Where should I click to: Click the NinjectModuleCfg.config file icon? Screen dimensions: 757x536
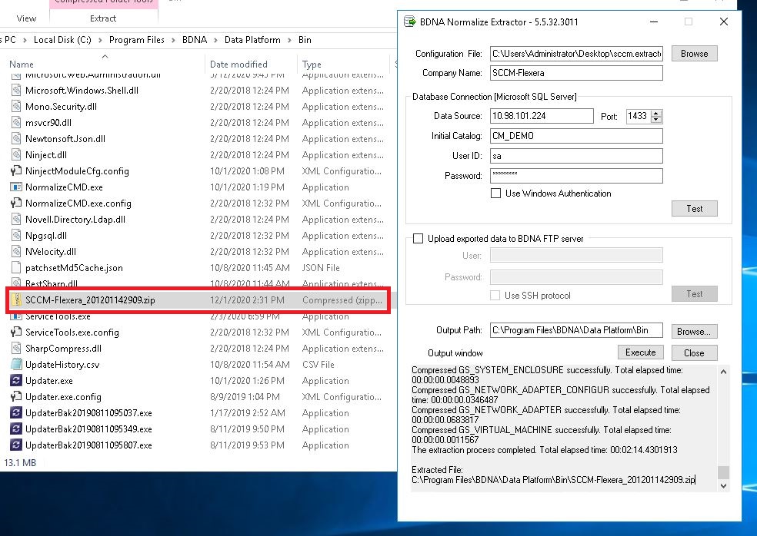(x=16, y=170)
